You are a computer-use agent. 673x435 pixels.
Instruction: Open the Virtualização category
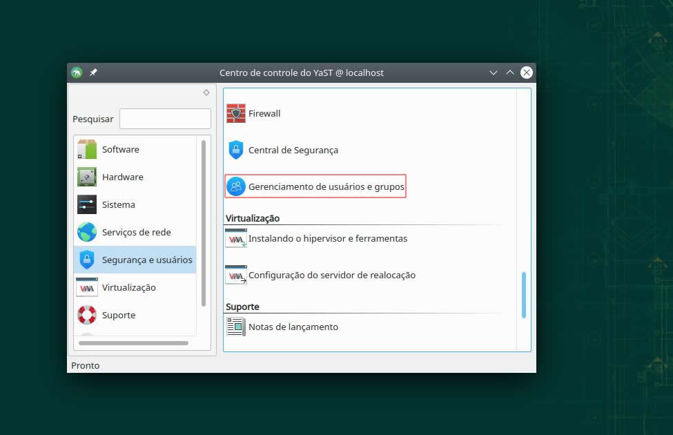[x=128, y=287]
